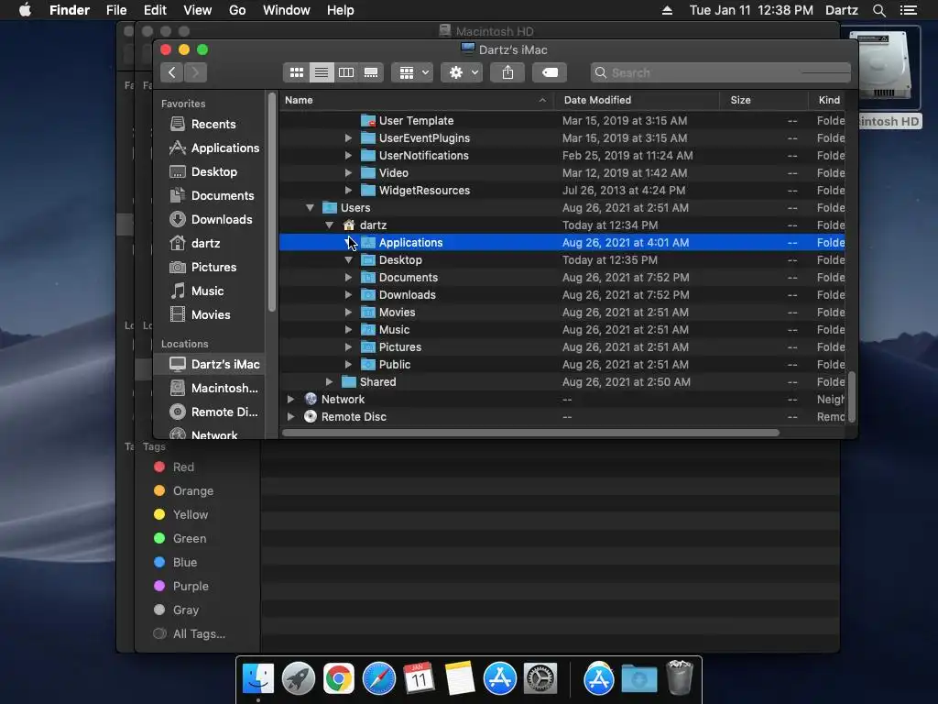Viewport: 938px width, 704px height.
Task: Expand the UserEventPlugins folder
Action: 348,138
